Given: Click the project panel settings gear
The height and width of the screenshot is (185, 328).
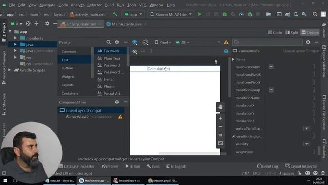Looking at the screenshot, I should (x=47, y=24).
